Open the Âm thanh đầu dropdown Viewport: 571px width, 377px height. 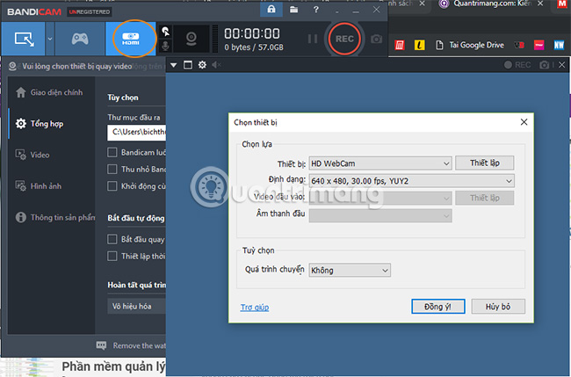(380, 215)
